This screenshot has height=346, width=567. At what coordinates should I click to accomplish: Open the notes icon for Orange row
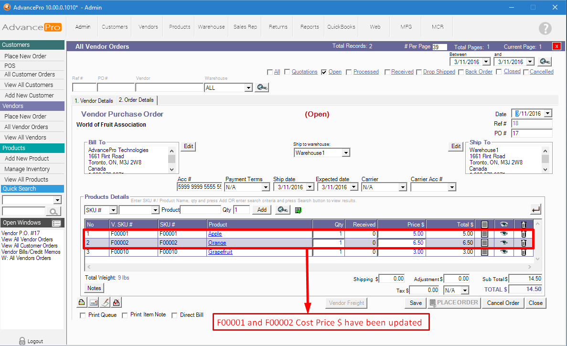pyautogui.click(x=484, y=243)
